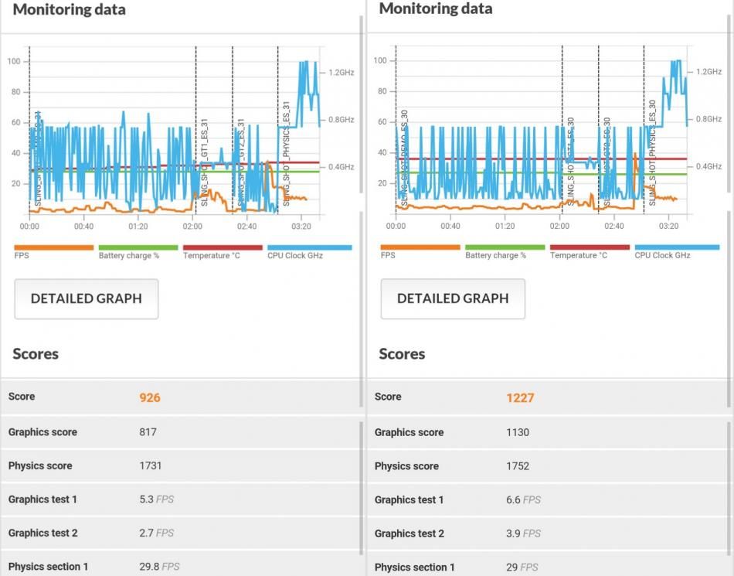This screenshot has height=576, width=734.
Task: Click green Battery charge swatch in right chart
Action: pos(504,247)
